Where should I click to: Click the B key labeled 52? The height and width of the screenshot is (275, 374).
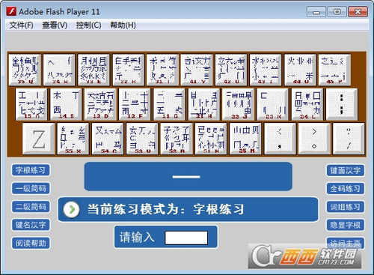pos(177,139)
